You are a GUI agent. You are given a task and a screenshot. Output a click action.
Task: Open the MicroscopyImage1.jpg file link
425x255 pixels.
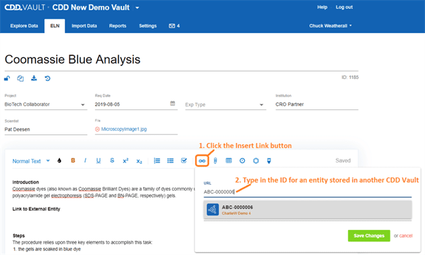124,129
